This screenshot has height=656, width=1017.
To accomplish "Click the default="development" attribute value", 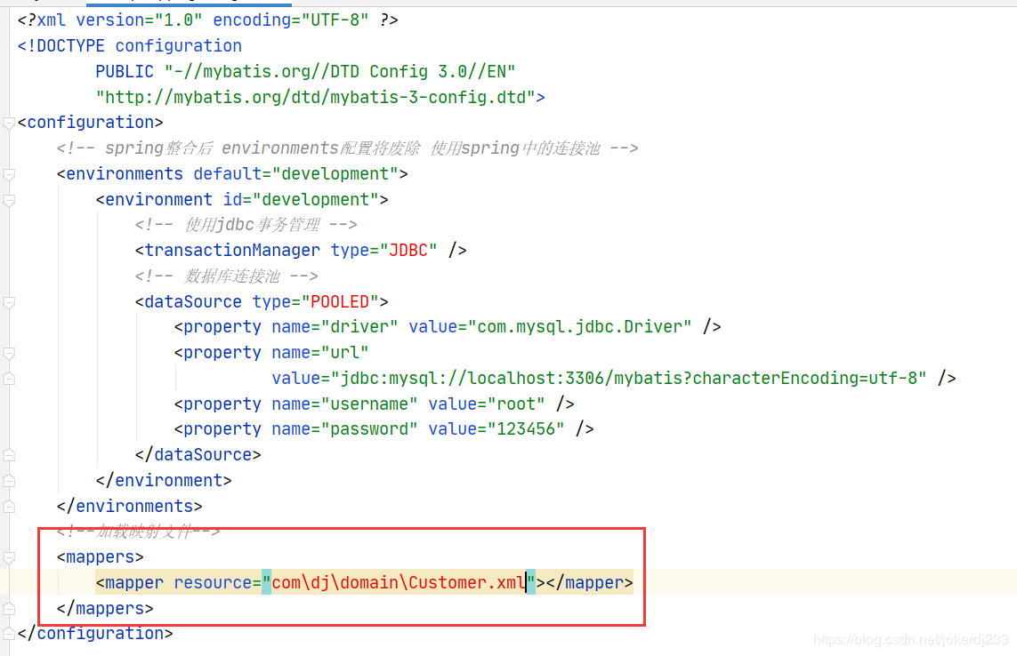I will click(x=335, y=173).
